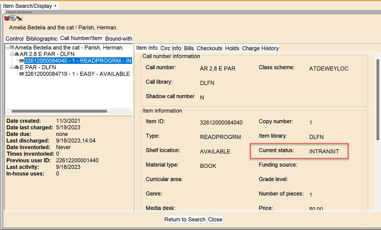The image size is (381, 230).
Task: Click the Date due value none
Action: (x=62, y=134)
